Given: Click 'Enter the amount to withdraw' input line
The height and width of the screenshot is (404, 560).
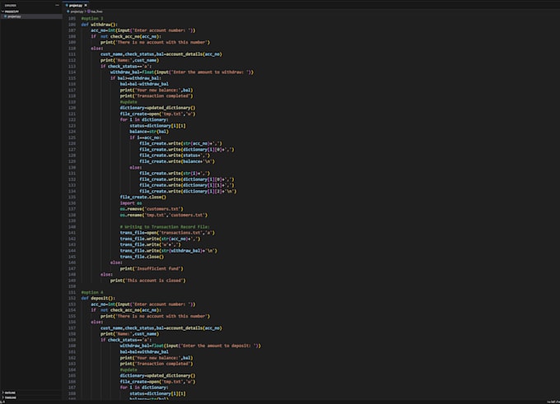Looking at the screenshot, I should click(182, 72).
